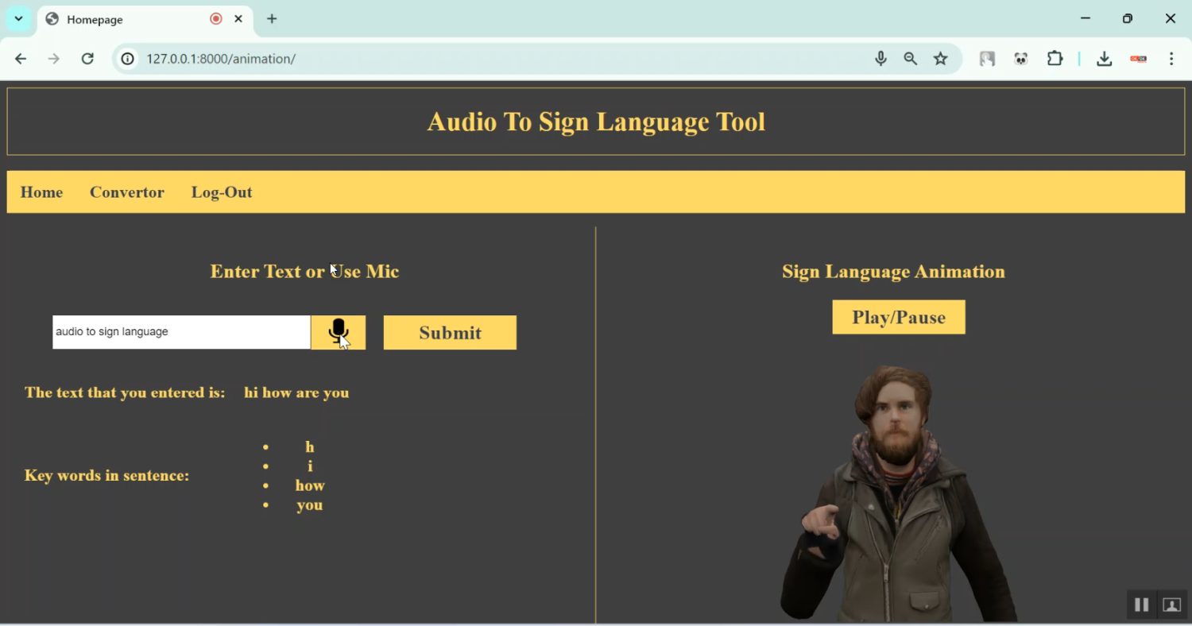Open the browser extensions puzzle icon
Screen dimensions: 1192x626
[x=1055, y=58]
